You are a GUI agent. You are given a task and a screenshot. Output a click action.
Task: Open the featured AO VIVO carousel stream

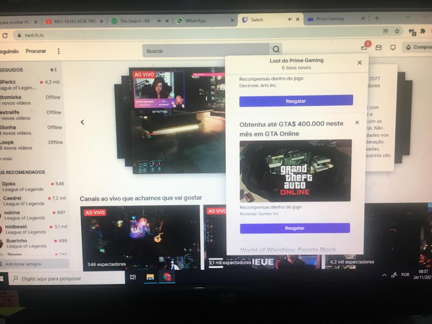[x=178, y=120]
